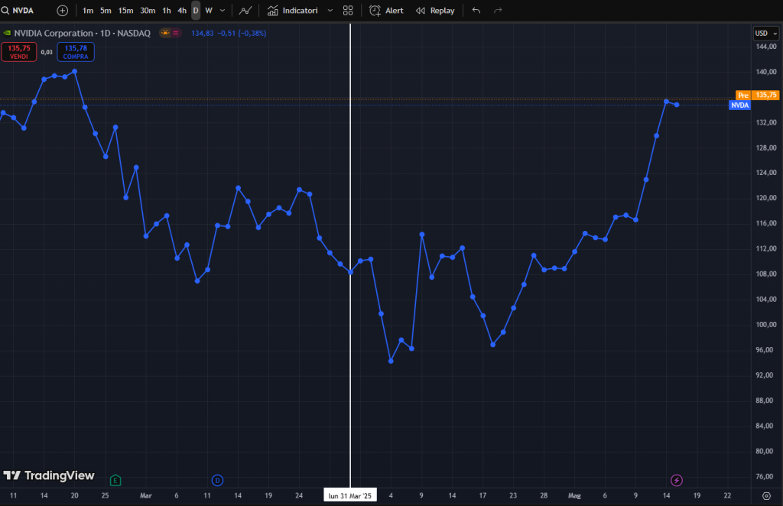The height and width of the screenshot is (506, 783).
Task: Open the USD currency dropdown
Action: (x=765, y=33)
